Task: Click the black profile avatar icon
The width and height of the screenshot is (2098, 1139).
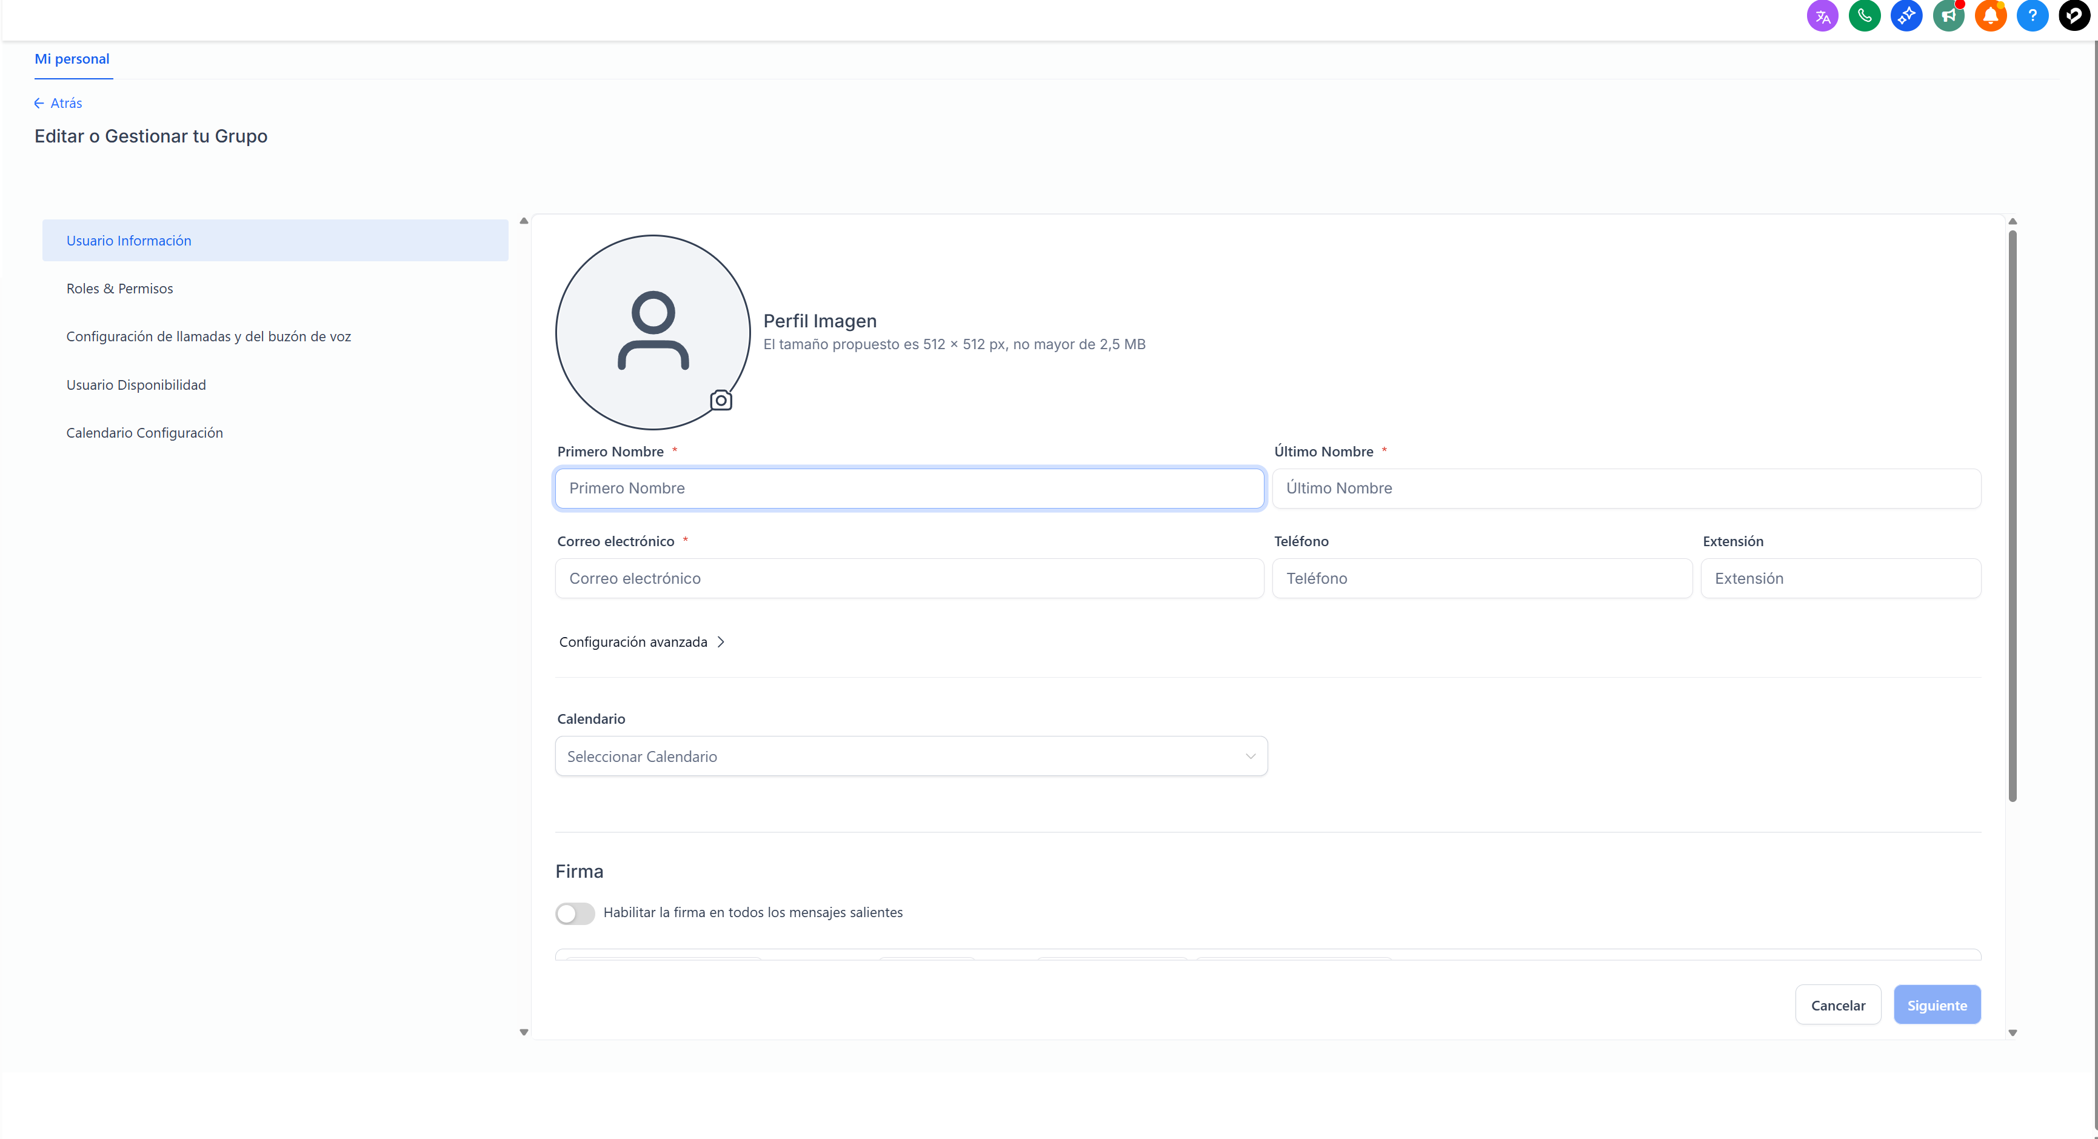Action: pos(2074,16)
